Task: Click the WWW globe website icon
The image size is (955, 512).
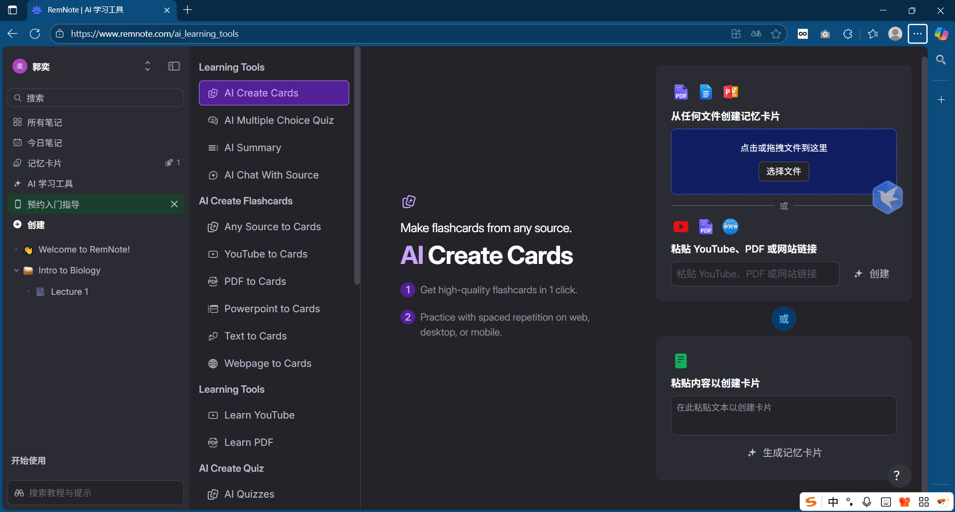Action: 730,227
